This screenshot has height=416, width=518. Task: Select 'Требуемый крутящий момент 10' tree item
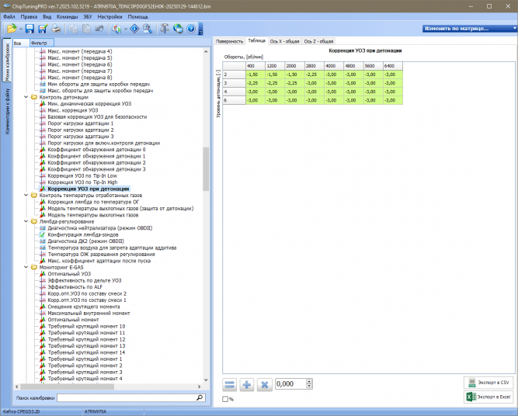[x=86, y=326]
